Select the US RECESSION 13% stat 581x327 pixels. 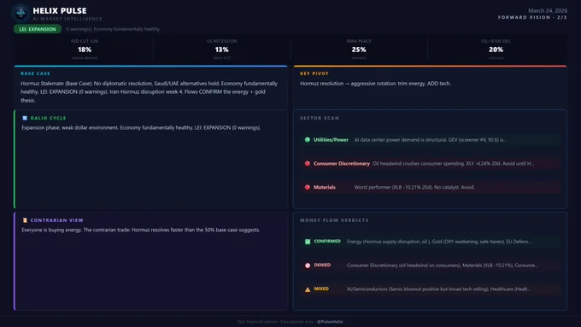(x=221, y=49)
